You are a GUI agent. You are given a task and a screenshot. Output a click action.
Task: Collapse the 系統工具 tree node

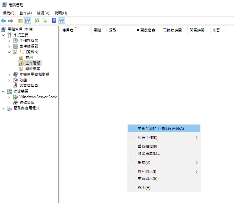coord(3,35)
